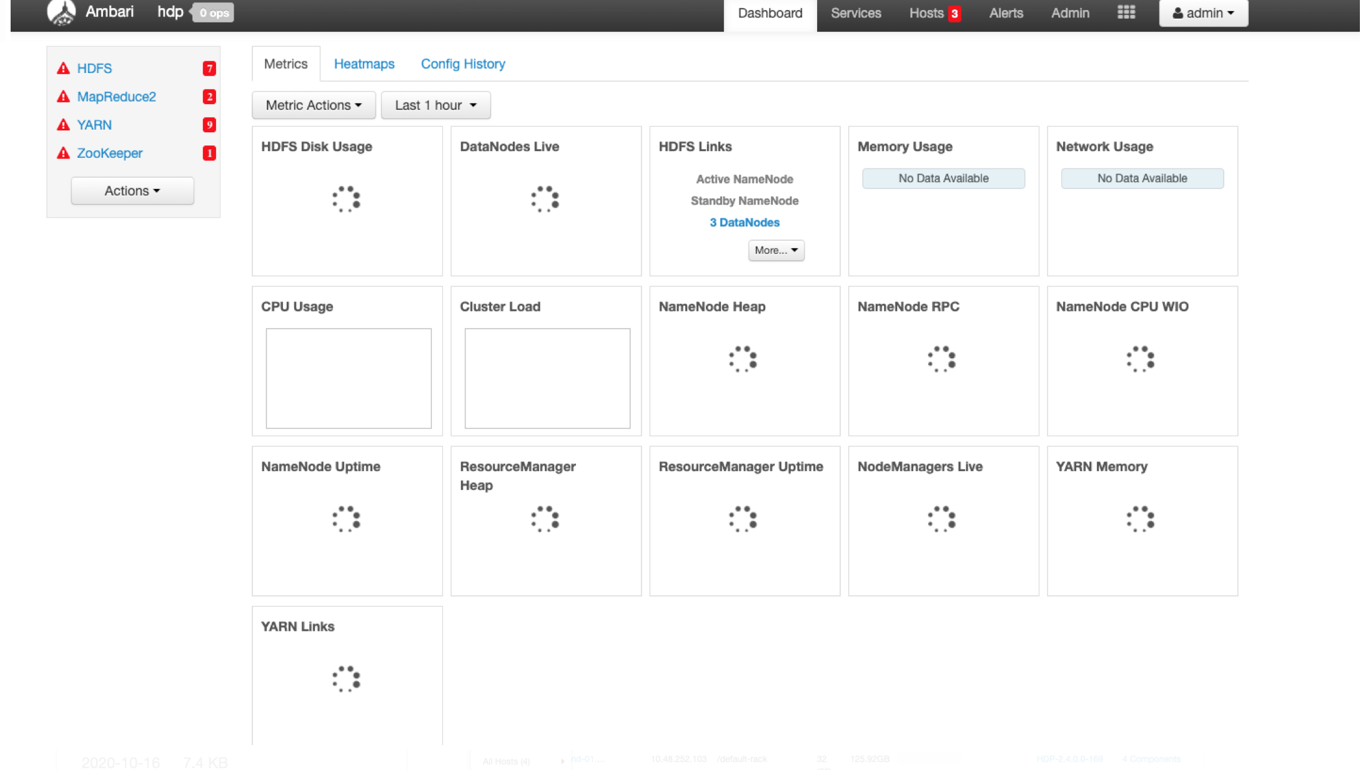
Task: Select the Metrics tab
Action: click(x=285, y=64)
